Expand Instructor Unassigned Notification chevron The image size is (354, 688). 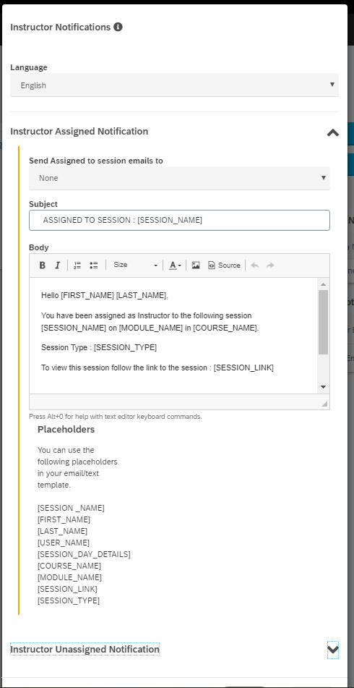pos(333,650)
